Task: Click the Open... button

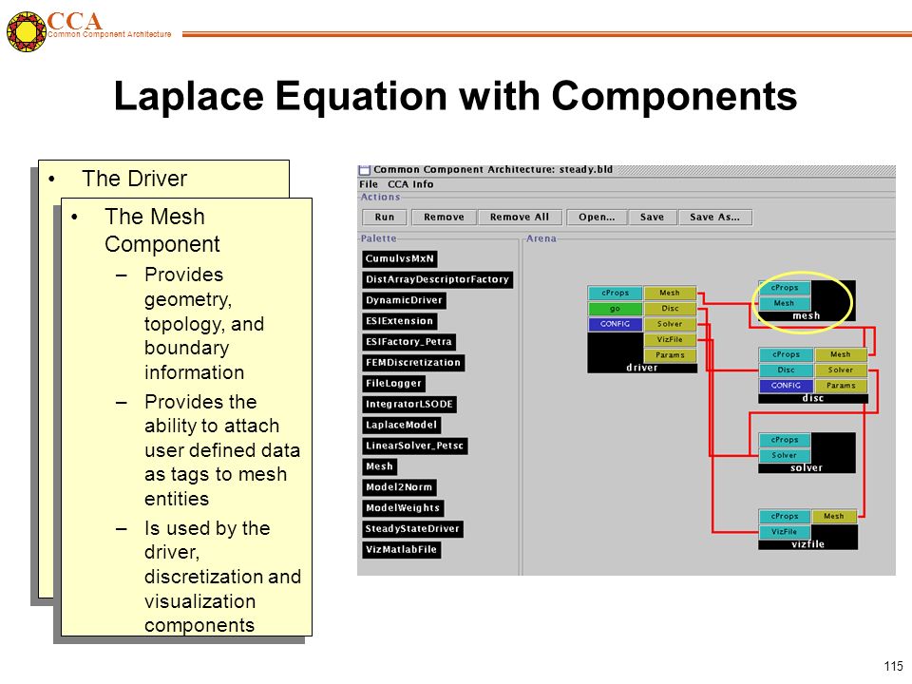Action: tap(597, 217)
